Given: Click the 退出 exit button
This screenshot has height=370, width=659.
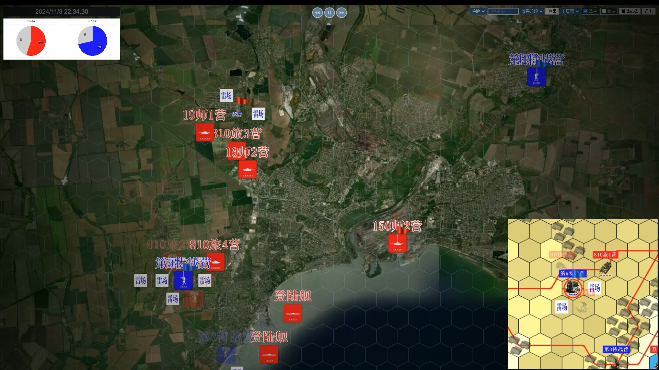Looking at the screenshot, I should pyautogui.click(x=648, y=11).
